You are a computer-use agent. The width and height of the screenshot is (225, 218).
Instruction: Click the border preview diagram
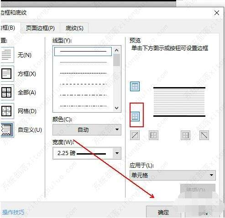[x=179, y=102]
